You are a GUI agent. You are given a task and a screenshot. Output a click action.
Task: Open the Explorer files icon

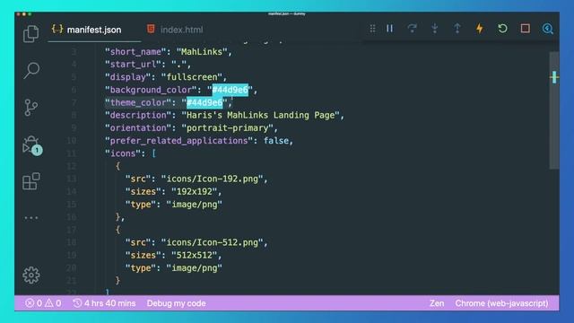click(x=30, y=34)
